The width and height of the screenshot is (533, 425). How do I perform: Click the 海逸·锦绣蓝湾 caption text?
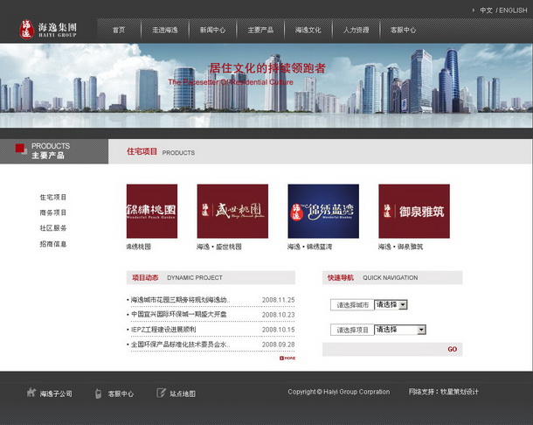pyautogui.click(x=309, y=247)
